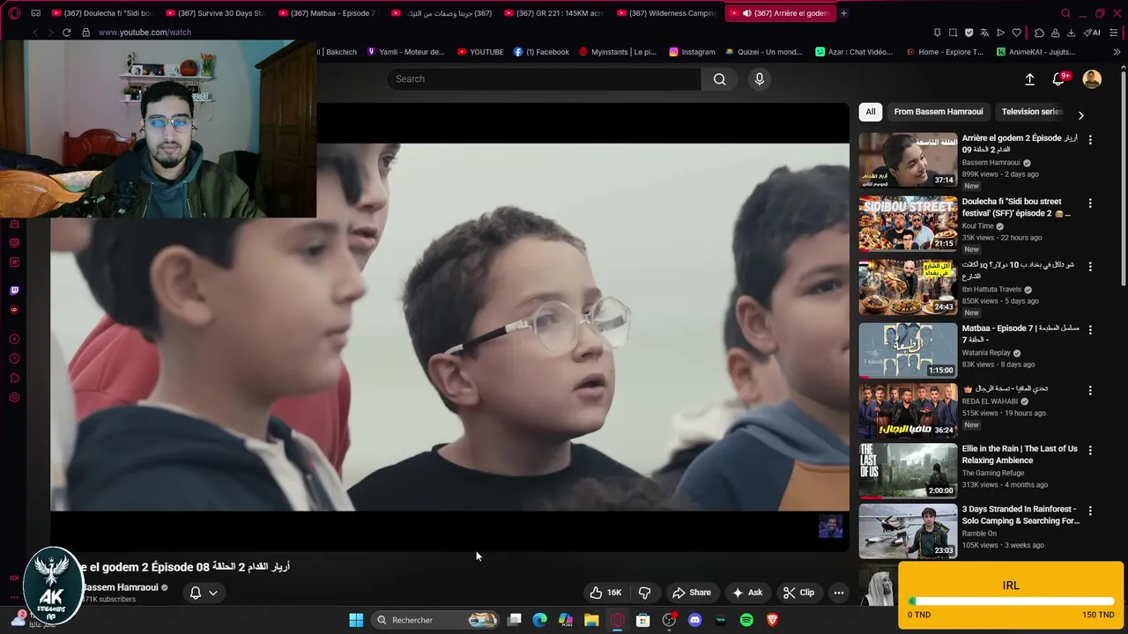
Task: Open the Twitch icon in Opera sidebar
Action: click(x=14, y=291)
